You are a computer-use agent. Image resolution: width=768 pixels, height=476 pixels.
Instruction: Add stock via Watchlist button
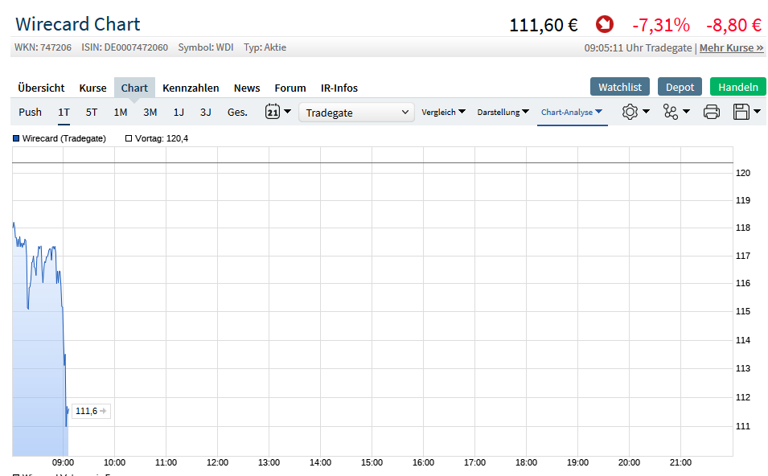click(619, 87)
